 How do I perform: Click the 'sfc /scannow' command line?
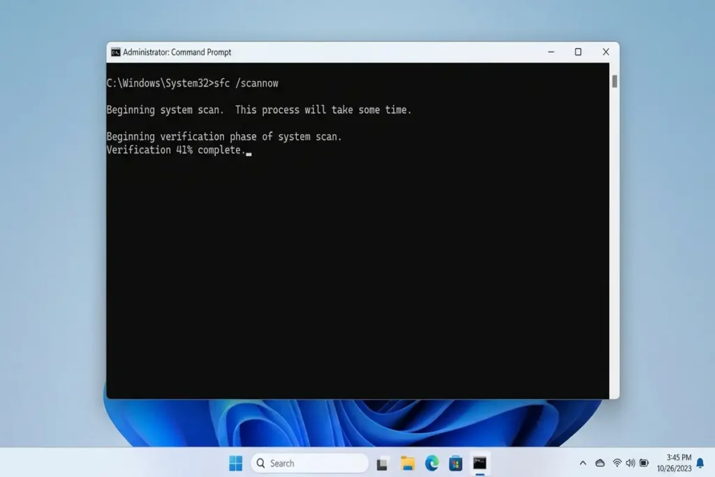tap(193, 83)
